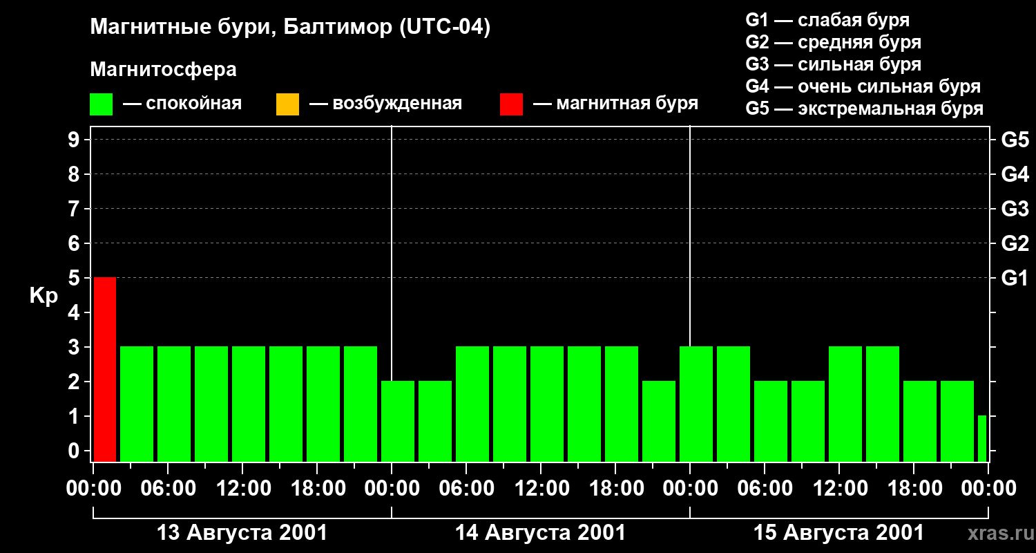Select the short Kp 1 bar at chart end

[982, 438]
